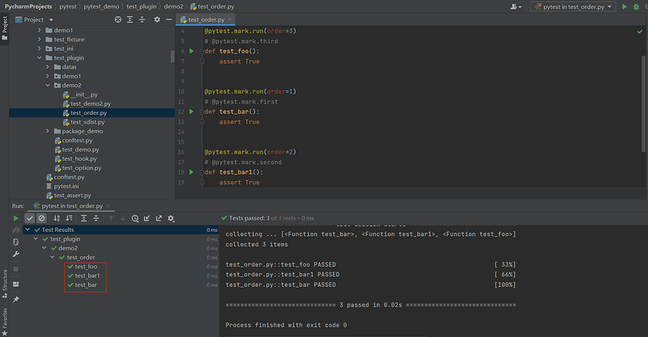Screen dimensions: 648x337
Task: Click main toolbar Run button
Action: click(625, 6)
